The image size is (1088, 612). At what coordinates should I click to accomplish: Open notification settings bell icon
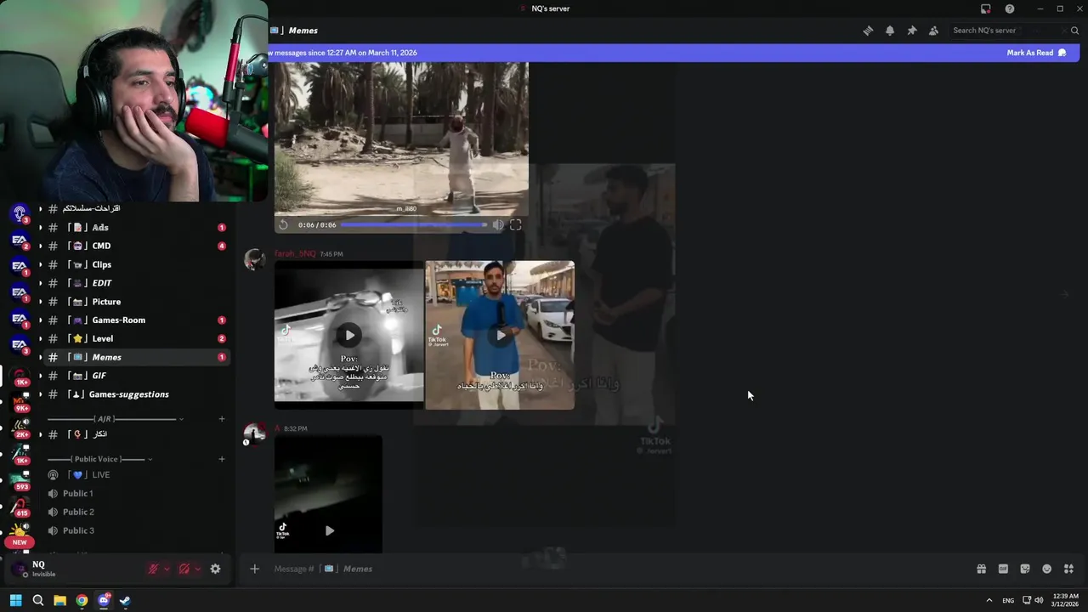(890, 31)
